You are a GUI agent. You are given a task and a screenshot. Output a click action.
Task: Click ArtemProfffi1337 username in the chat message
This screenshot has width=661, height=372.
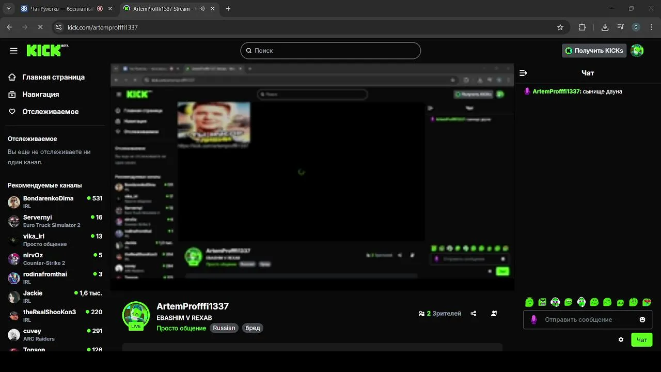(x=556, y=91)
